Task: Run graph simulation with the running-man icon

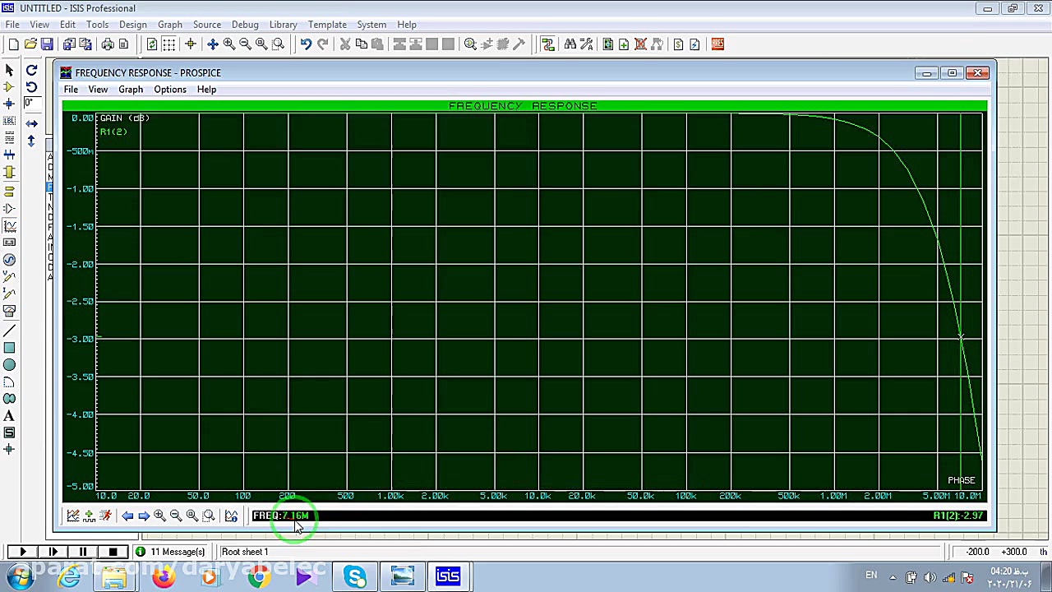Action: click(x=105, y=516)
